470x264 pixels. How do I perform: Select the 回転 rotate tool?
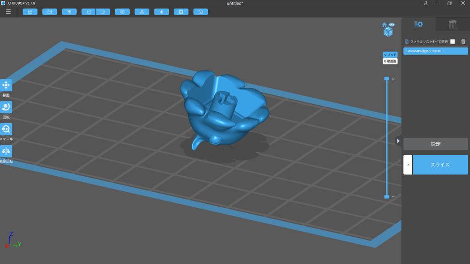pos(6,107)
